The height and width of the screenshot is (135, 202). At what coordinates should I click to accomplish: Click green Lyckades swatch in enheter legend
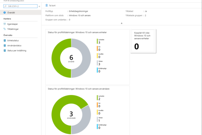97,41
